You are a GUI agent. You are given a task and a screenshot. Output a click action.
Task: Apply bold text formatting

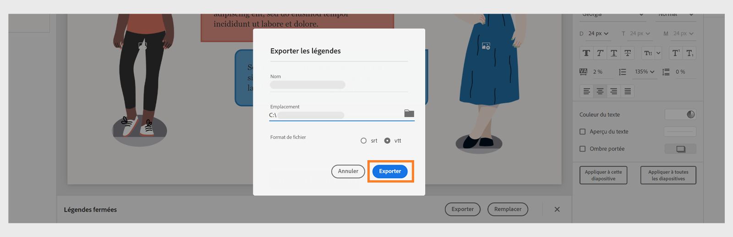[x=586, y=53]
